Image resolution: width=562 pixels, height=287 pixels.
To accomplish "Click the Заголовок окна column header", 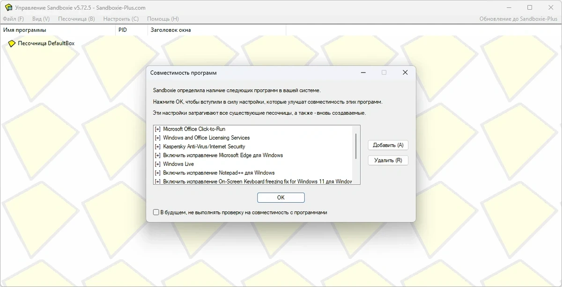I will (216, 30).
